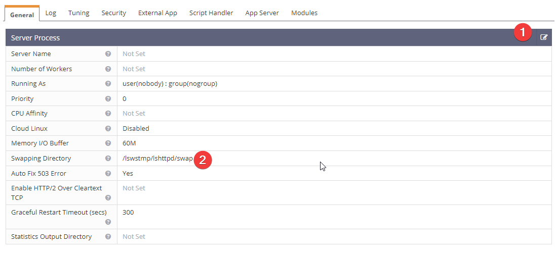The width and height of the screenshot is (556, 256).
Task: Switch to the Log tab
Action: point(51,13)
